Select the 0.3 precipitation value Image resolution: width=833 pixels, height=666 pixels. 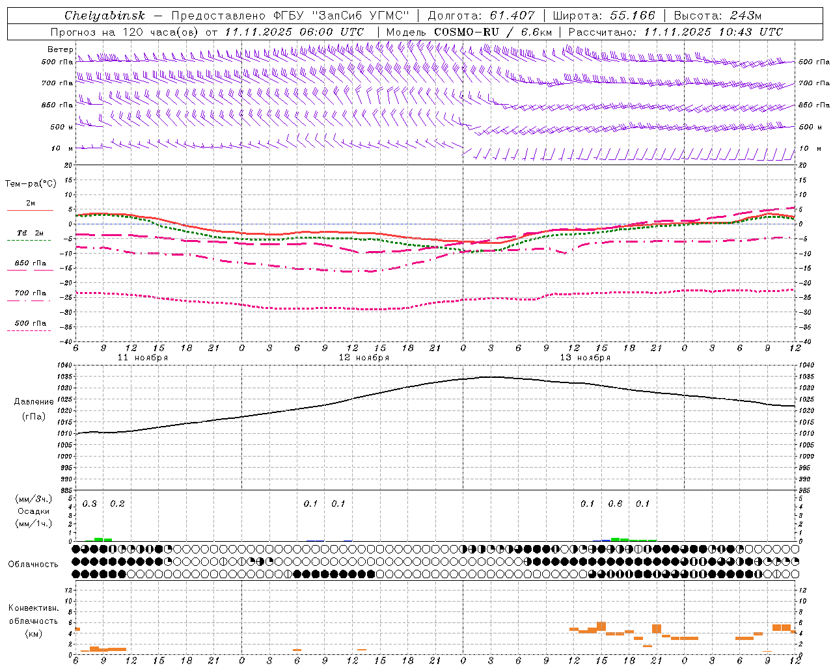89,504
